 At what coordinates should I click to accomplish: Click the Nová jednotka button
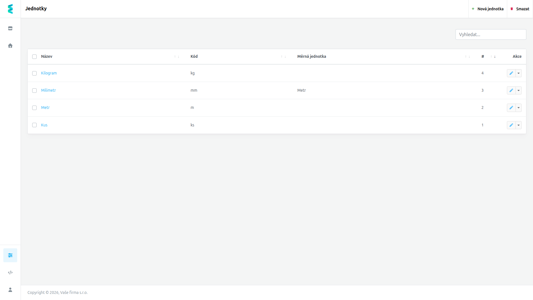coord(488,9)
